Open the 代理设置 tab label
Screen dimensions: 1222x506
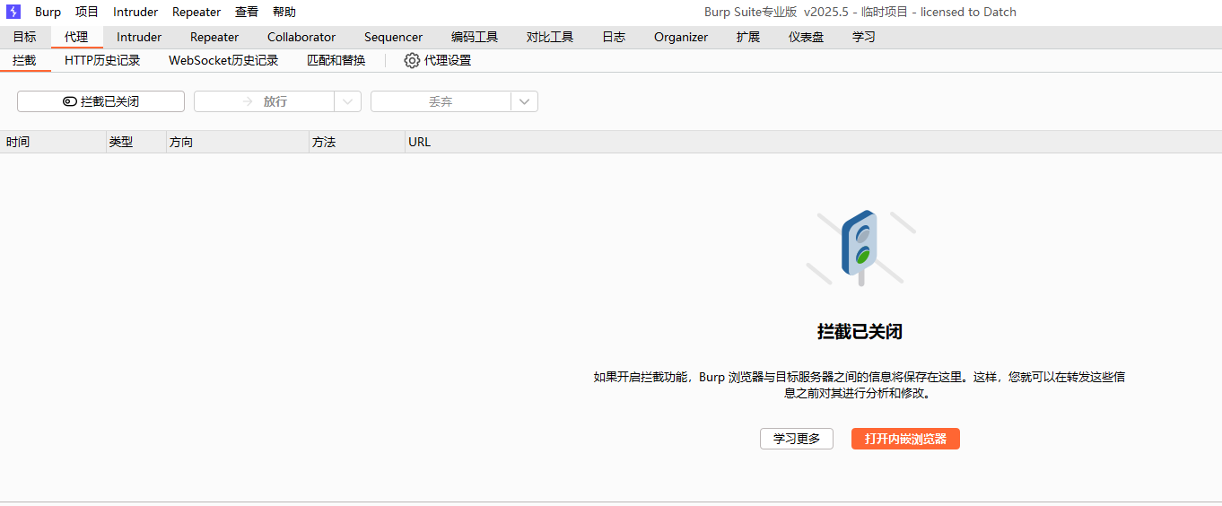(448, 60)
